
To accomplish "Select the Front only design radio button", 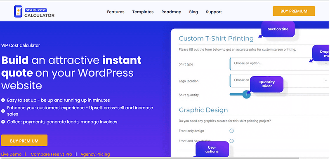I will [231, 131].
